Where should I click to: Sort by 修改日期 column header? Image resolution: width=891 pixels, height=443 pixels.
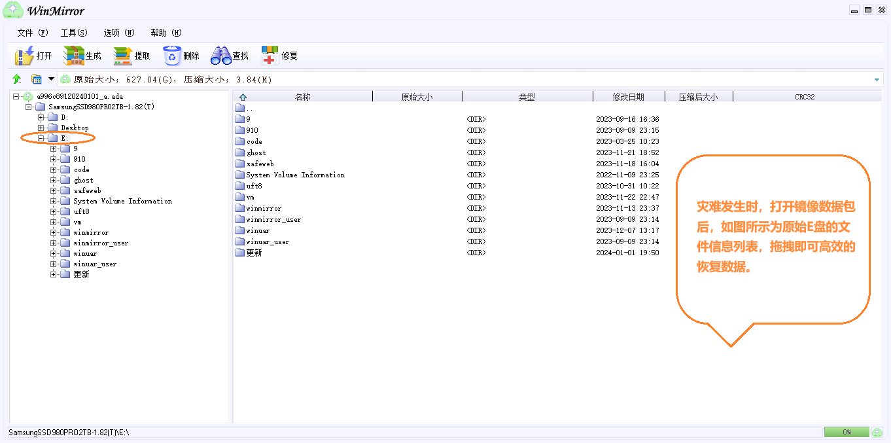(628, 97)
